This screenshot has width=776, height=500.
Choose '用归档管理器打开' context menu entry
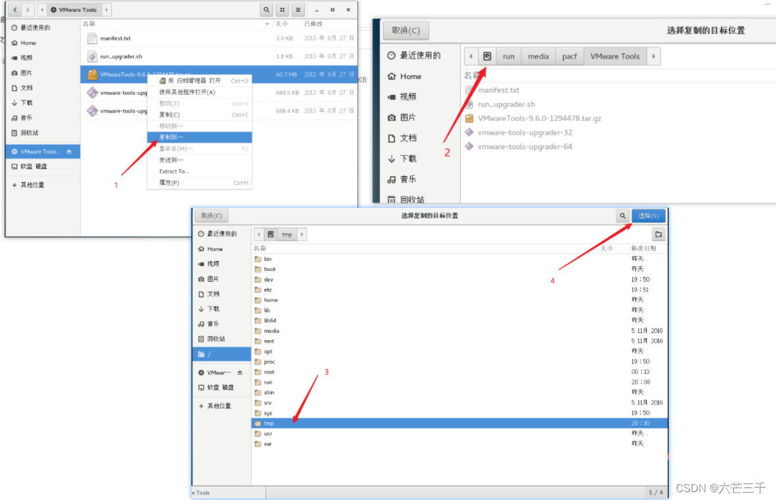199,81
